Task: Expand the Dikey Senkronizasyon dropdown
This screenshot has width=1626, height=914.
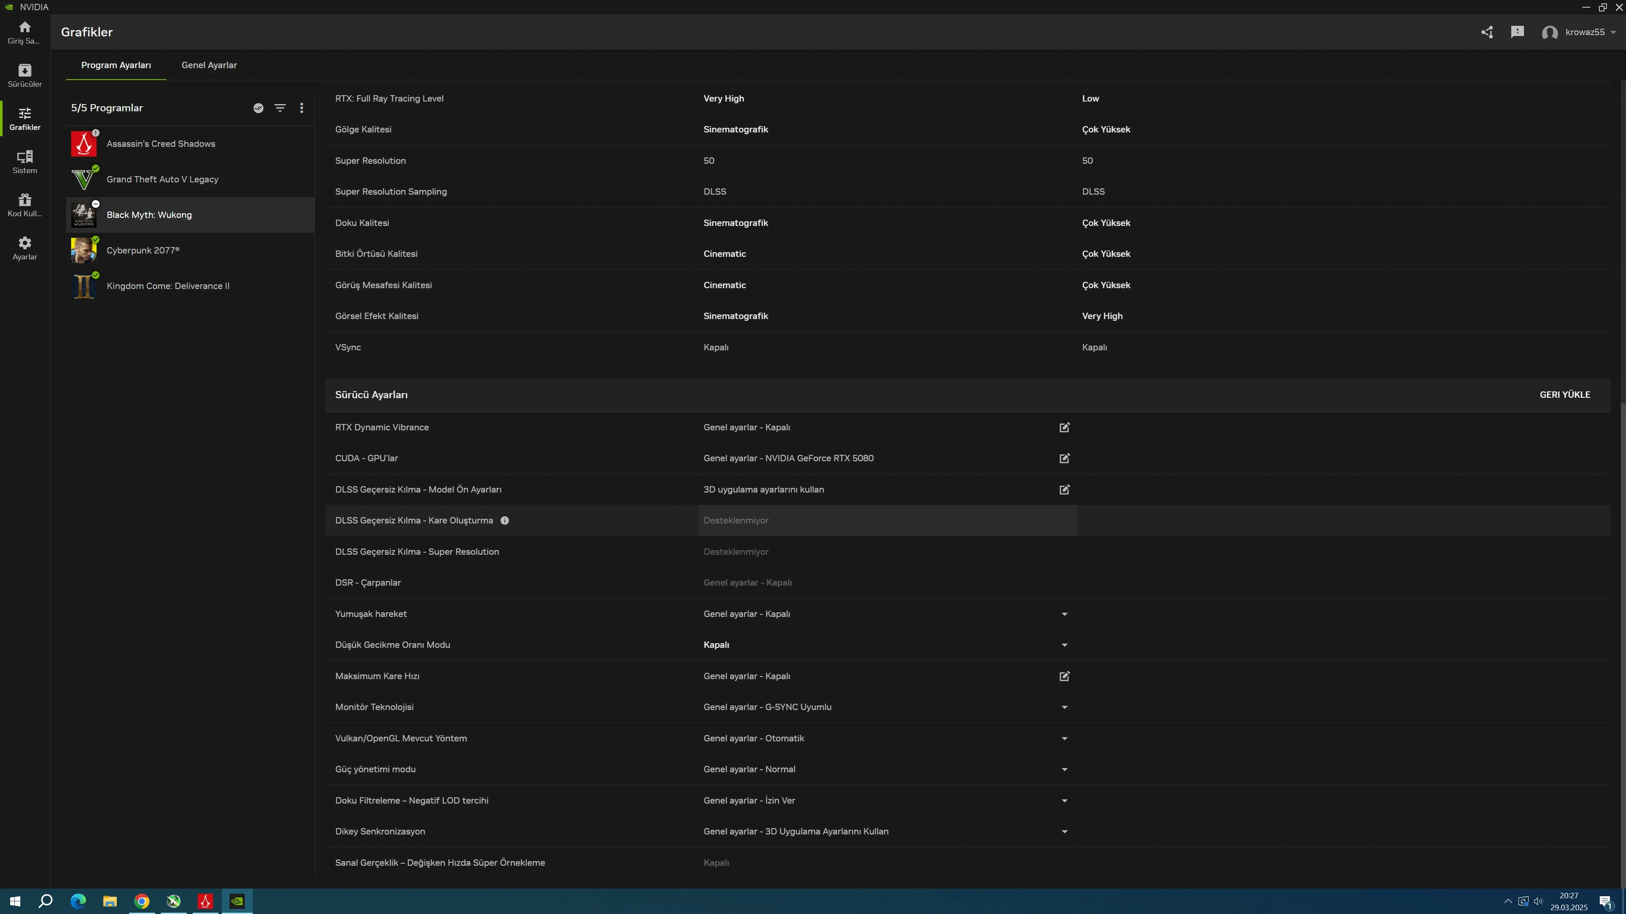Action: point(1064,832)
